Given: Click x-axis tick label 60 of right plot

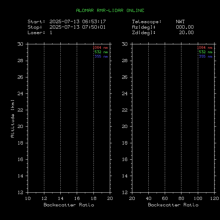Looking at the screenshot, I should (165, 199).
